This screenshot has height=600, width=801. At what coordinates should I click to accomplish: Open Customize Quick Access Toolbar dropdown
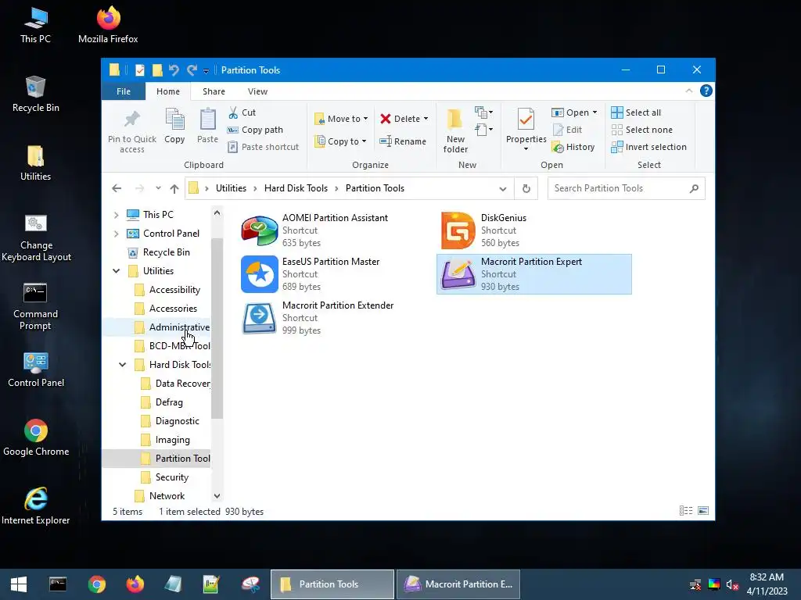206,70
